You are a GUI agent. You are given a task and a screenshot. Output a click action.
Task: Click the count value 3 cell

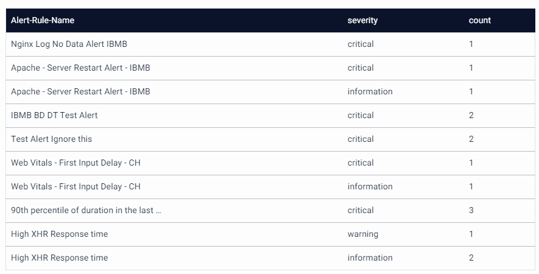click(471, 210)
